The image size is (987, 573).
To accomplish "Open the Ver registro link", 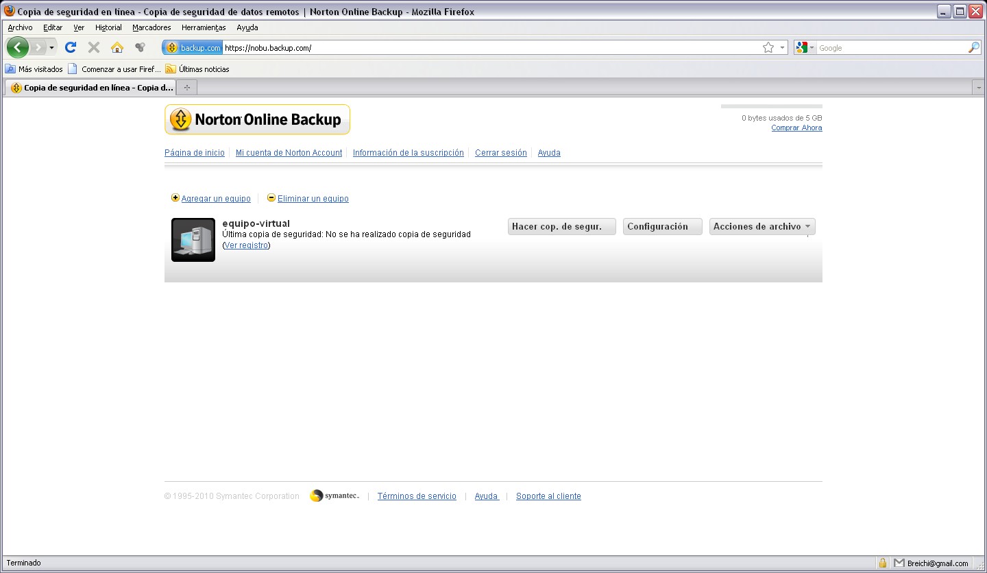I will coord(246,245).
